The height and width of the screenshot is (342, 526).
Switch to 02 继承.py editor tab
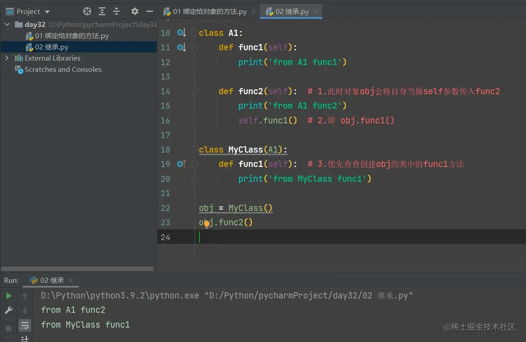click(x=292, y=12)
